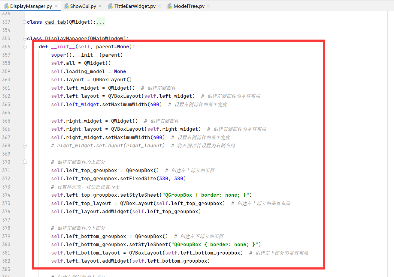Toggle the fold marker on line 368
The width and height of the screenshot is (394, 277).
click(25, 146)
